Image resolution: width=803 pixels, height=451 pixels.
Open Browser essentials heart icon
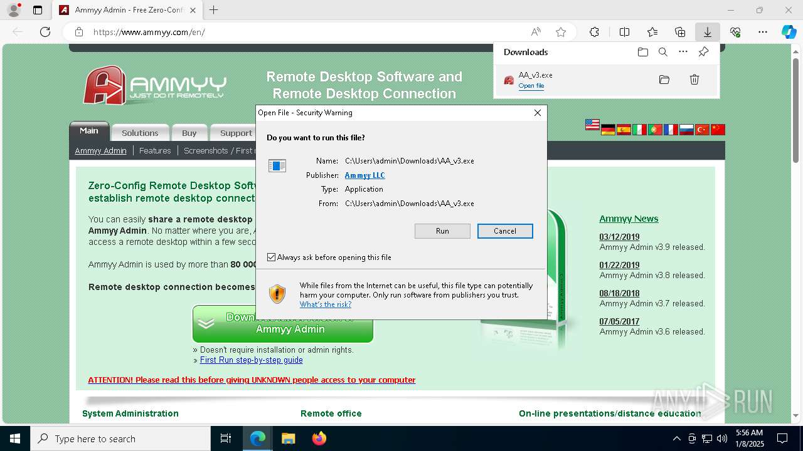pos(735,32)
